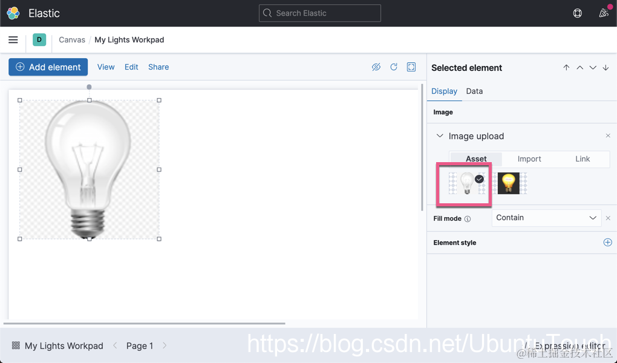Remove the Fill mode argument
Screen dimensions: 617x363
608,218
